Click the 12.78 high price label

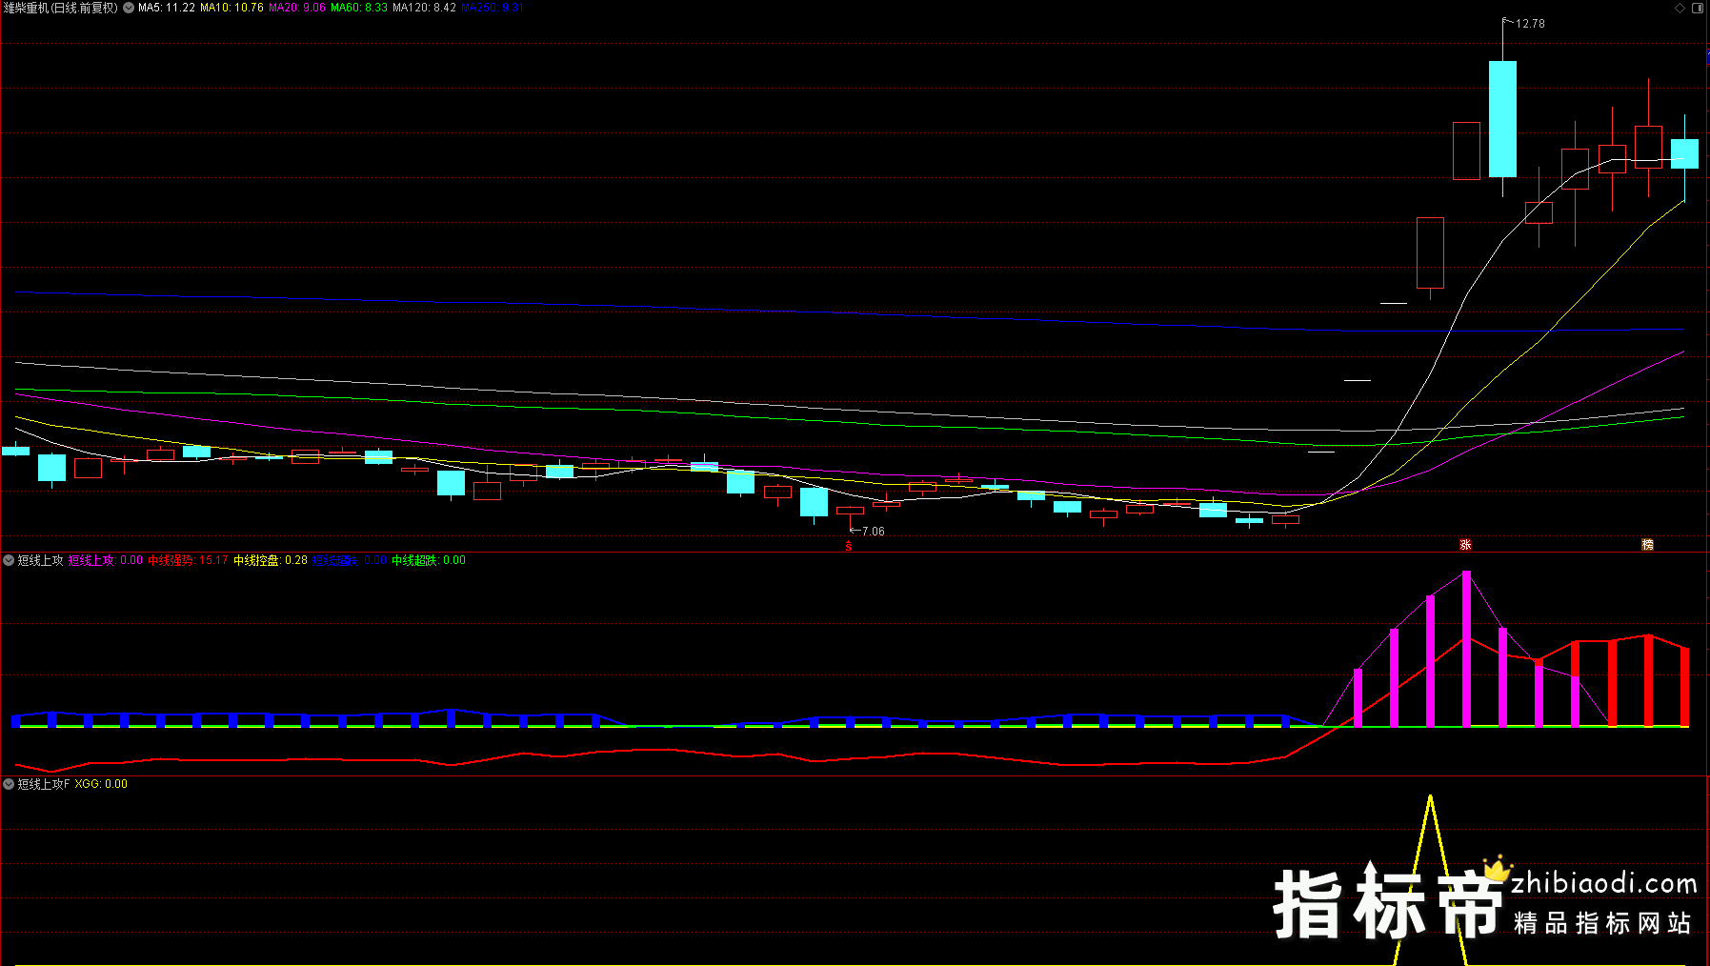coord(1530,24)
